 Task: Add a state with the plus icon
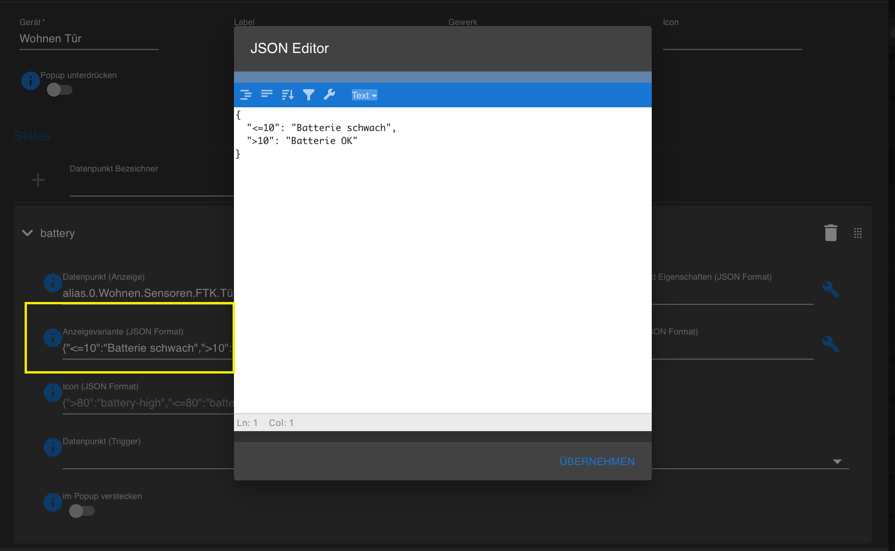pyautogui.click(x=38, y=180)
